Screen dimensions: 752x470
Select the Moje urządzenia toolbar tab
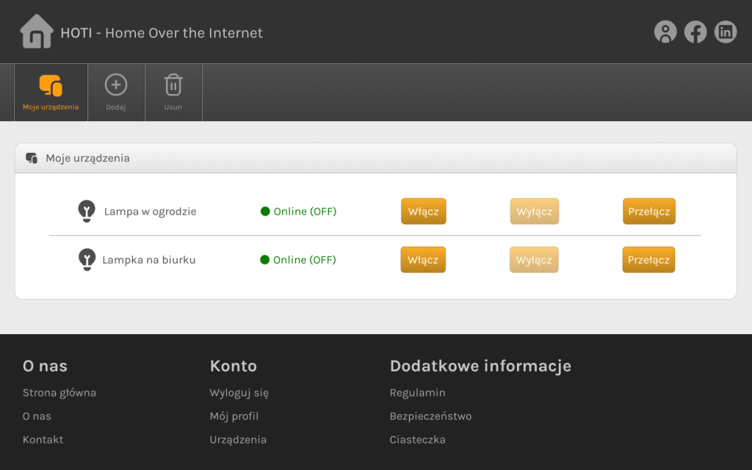(51, 92)
